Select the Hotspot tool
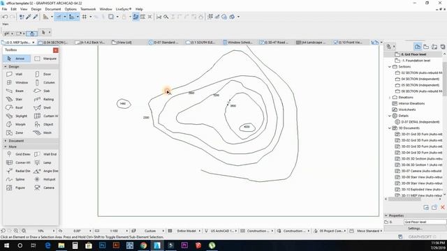 tap(45, 179)
